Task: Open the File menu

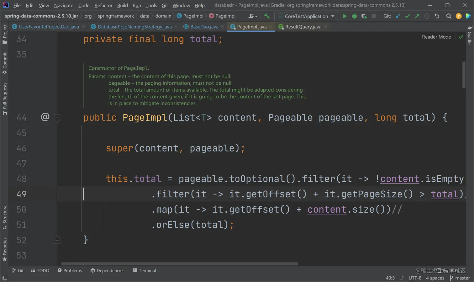Action: (x=17, y=5)
